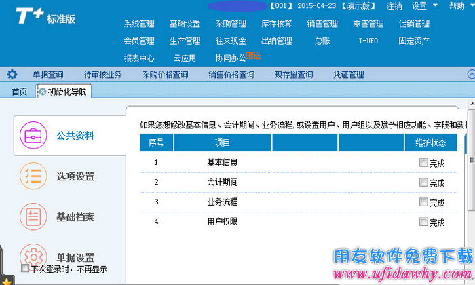Viewport: 475px width, 285px height.
Task: Open 零售管理 menu
Action: pos(368,24)
